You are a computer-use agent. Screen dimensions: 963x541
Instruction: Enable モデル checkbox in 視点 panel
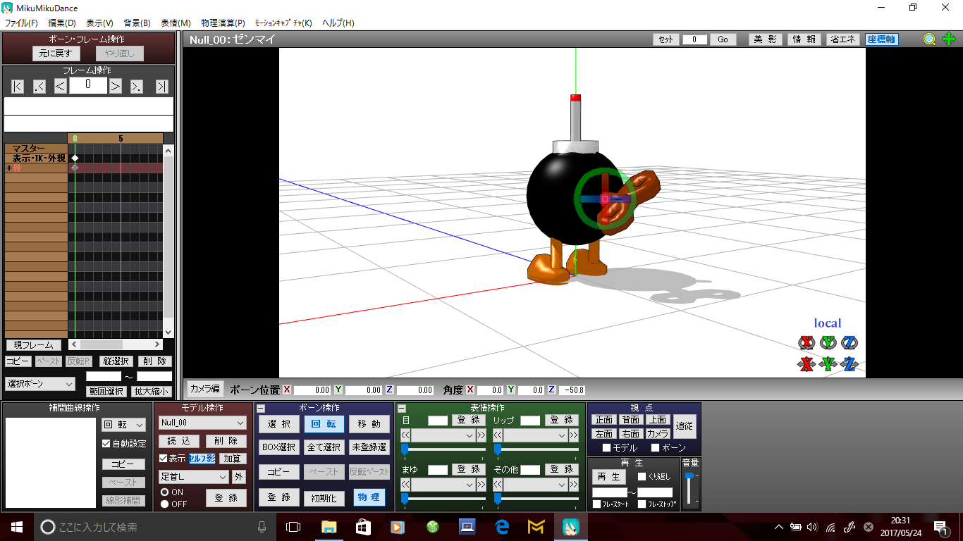606,448
